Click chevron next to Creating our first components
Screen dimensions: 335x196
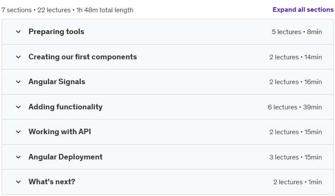click(19, 57)
